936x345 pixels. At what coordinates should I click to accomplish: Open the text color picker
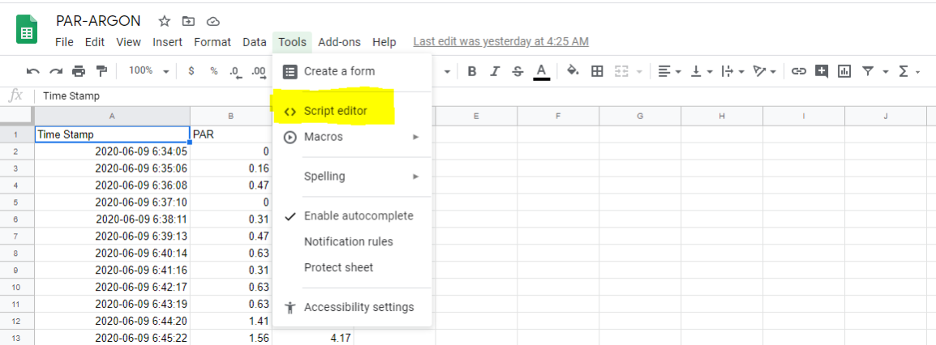542,71
